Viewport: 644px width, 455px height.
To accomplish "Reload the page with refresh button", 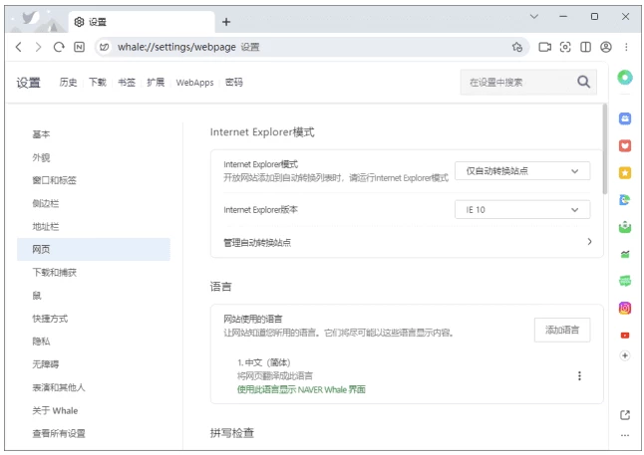I will click(x=59, y=47).
